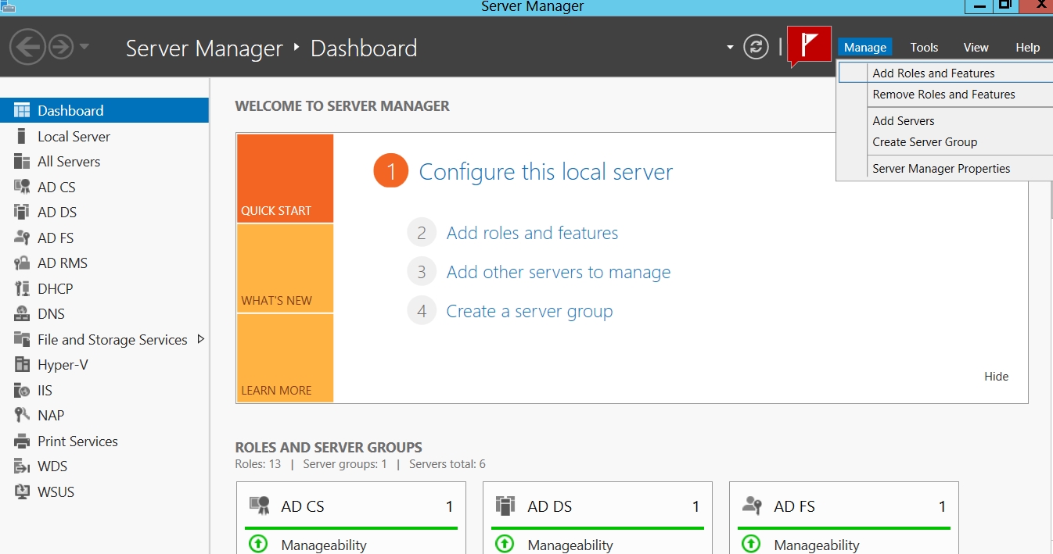Screen dimensions: 1053x554
Task: Open the navigation history dropdown arrow
Action: click(84, 47)
